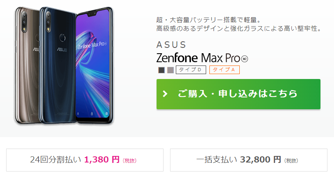Click the ASUS logo on blue phone back
The height and width of the screenshot is (176, 334).
pos(62,50)
